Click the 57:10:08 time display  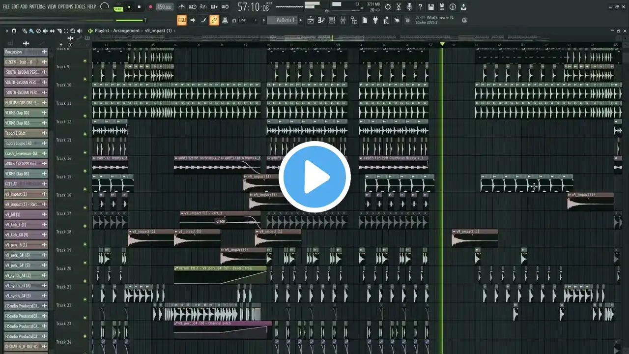[x=253, y=7]
